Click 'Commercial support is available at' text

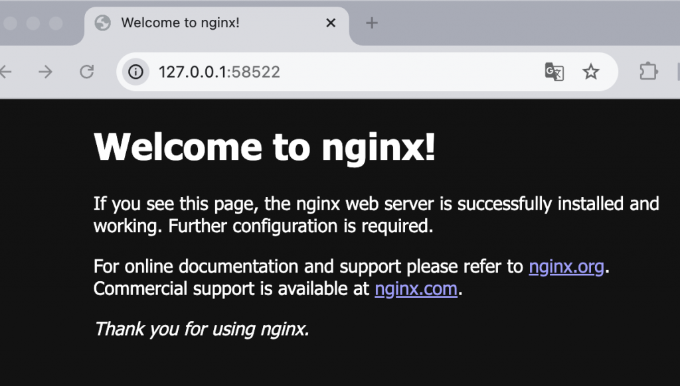pos(231,289)
